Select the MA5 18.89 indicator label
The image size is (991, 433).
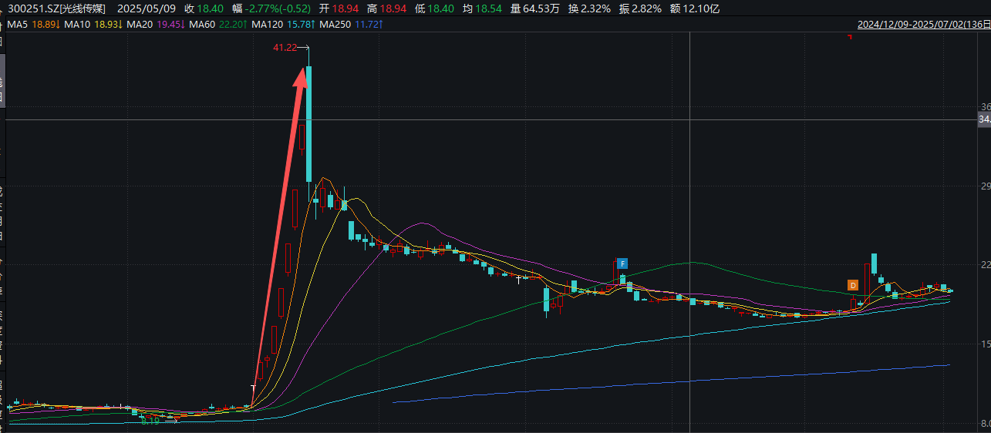(x=33, y=25)
